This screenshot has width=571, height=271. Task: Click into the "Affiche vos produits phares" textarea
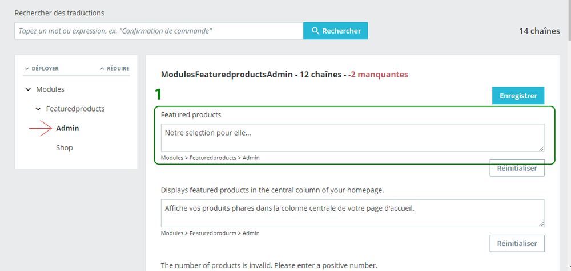click(x=352, y=212)
